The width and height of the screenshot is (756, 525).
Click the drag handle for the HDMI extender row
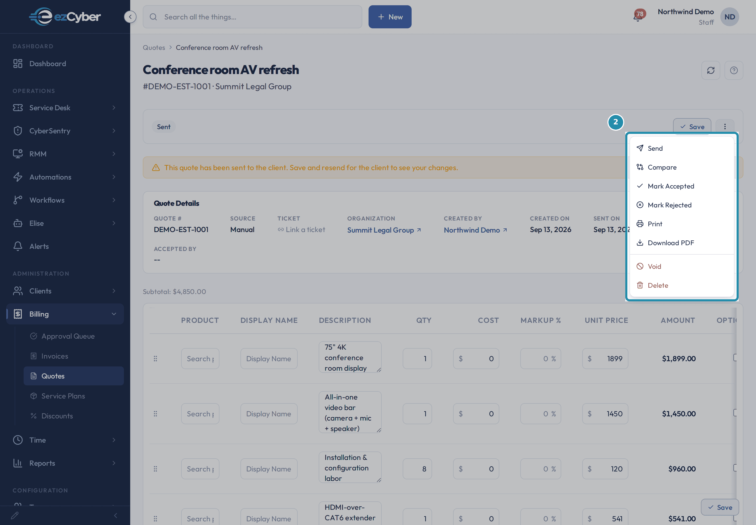155,519
